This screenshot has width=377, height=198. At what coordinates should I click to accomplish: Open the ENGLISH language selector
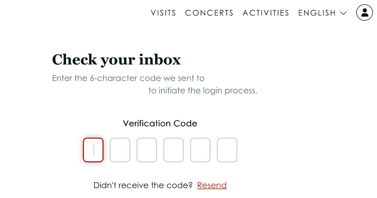[x=322, y=13]
